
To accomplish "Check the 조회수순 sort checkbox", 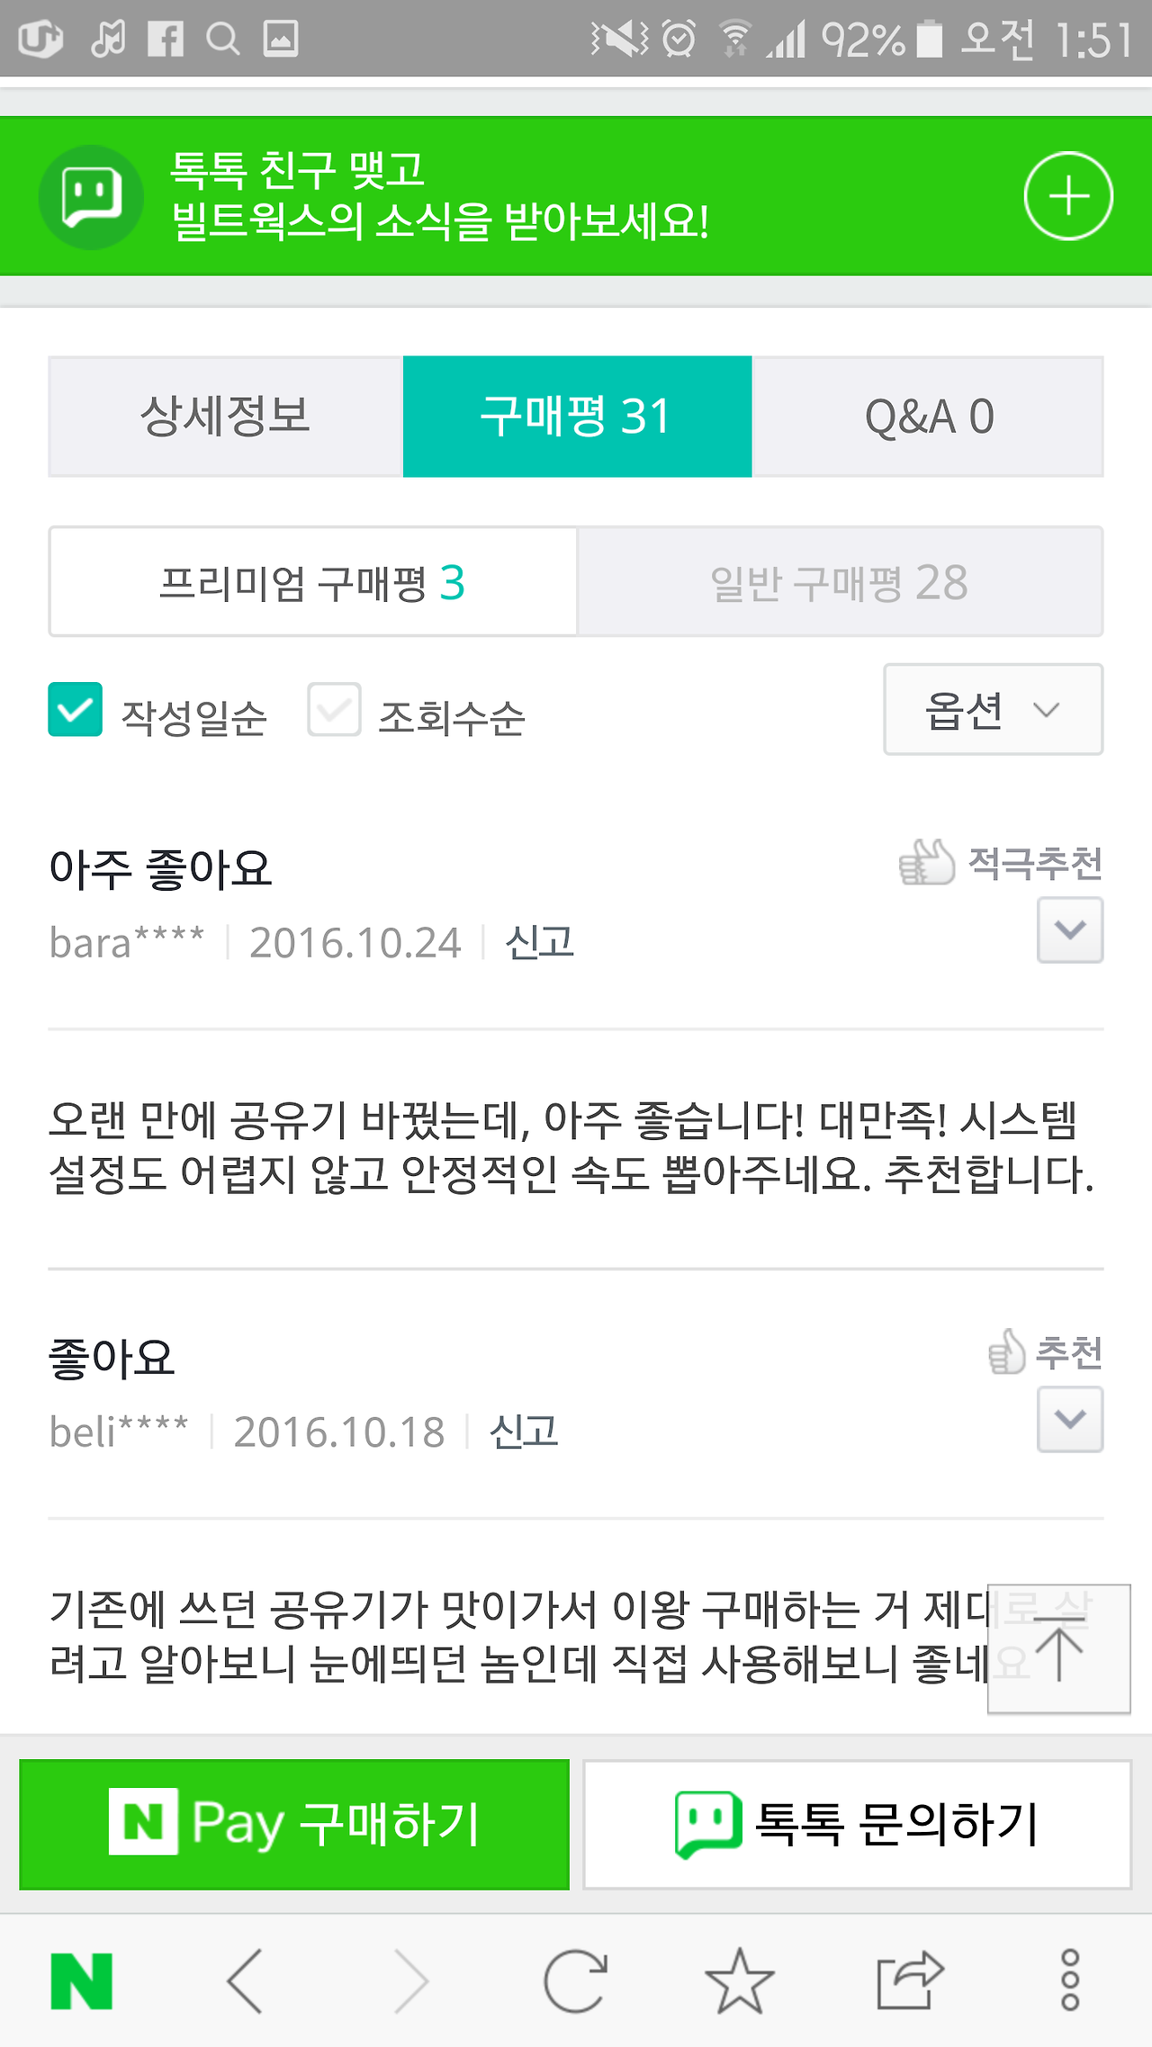I will (335, 710).
